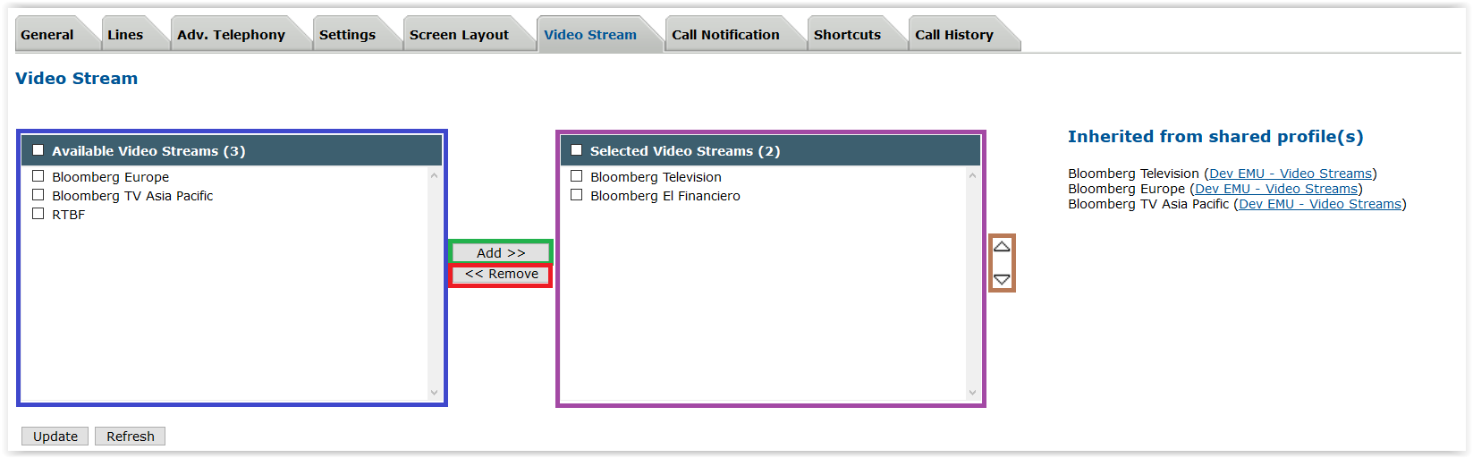
Task: Tick the Bloomberg Television checkbox
Action: 577,176
